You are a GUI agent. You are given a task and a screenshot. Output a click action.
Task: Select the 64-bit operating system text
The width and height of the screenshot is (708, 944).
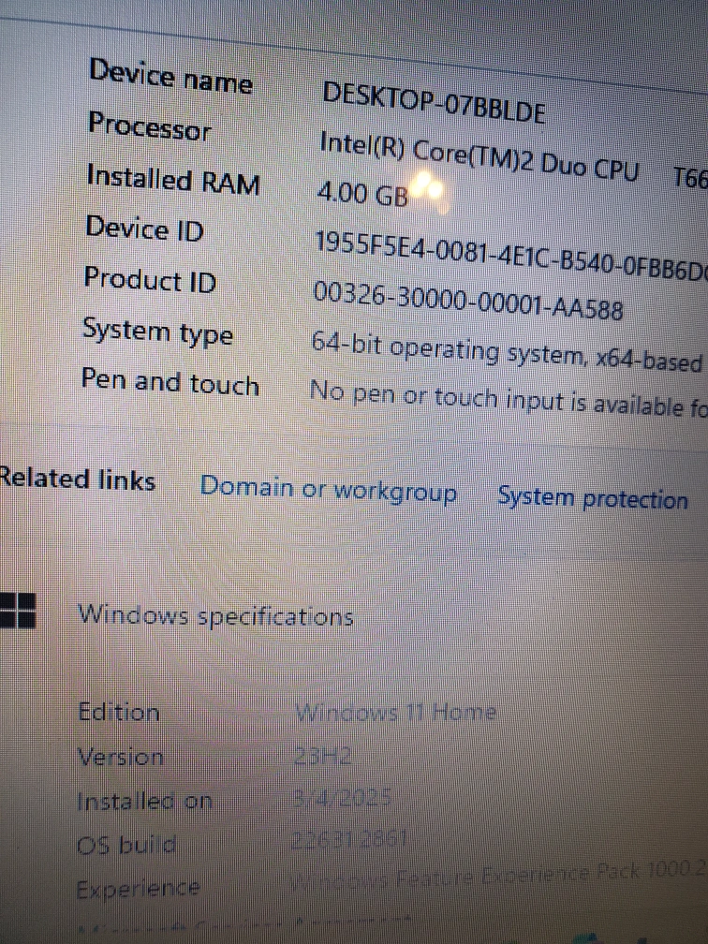507,353
